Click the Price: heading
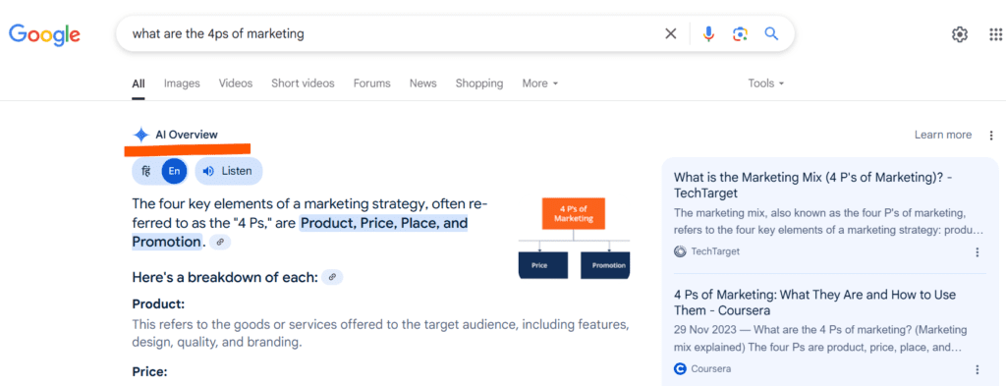Screen dimensions: 1006x386 tap(149, 372)
